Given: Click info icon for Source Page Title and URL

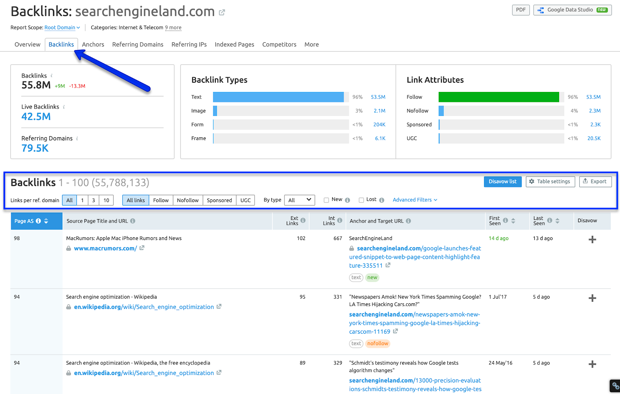Looking at the screenshot, I should pos(133,221).
